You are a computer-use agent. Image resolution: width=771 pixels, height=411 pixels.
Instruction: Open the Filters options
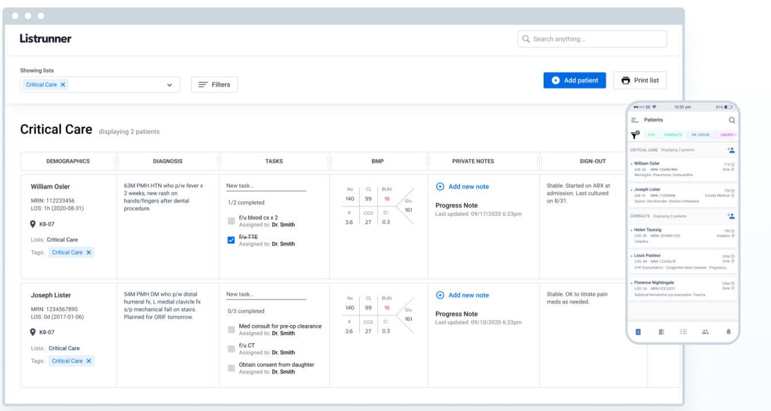[x=214, y=85]
